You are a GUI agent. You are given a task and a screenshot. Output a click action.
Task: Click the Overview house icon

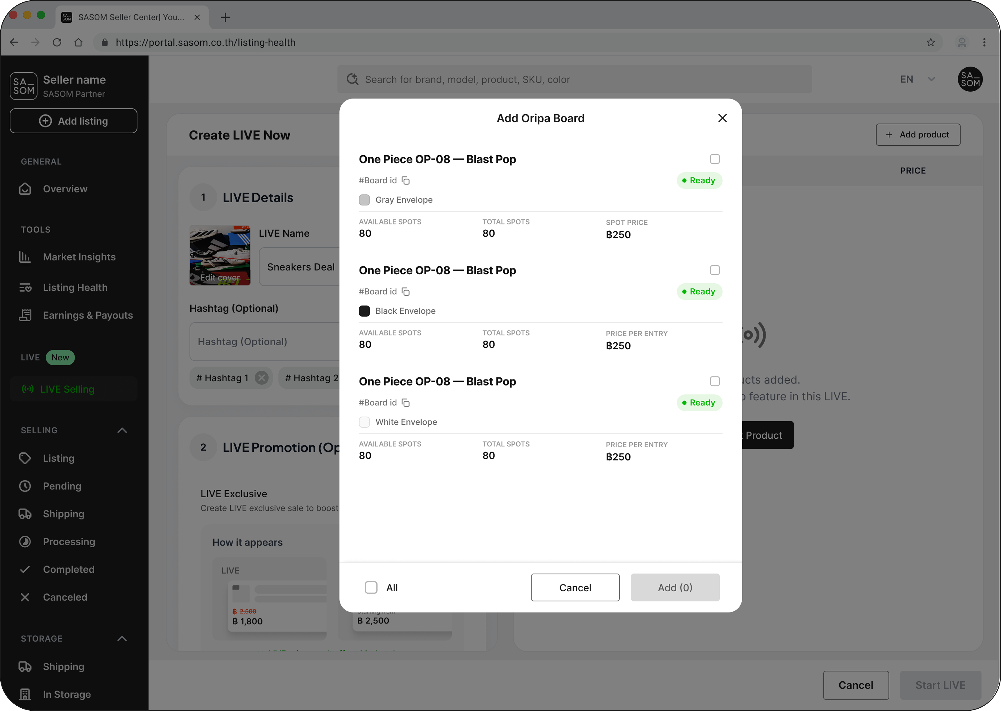click(x=25, y=189)
